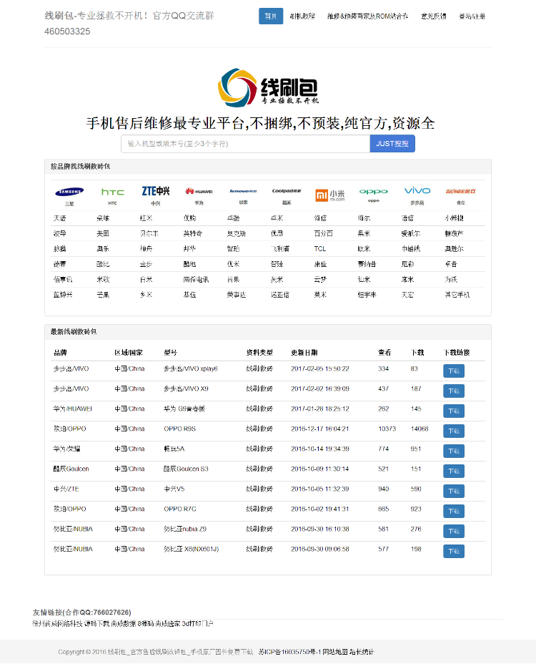
Task: Open the OPPO R9S model entry
Action: point(180,429)
